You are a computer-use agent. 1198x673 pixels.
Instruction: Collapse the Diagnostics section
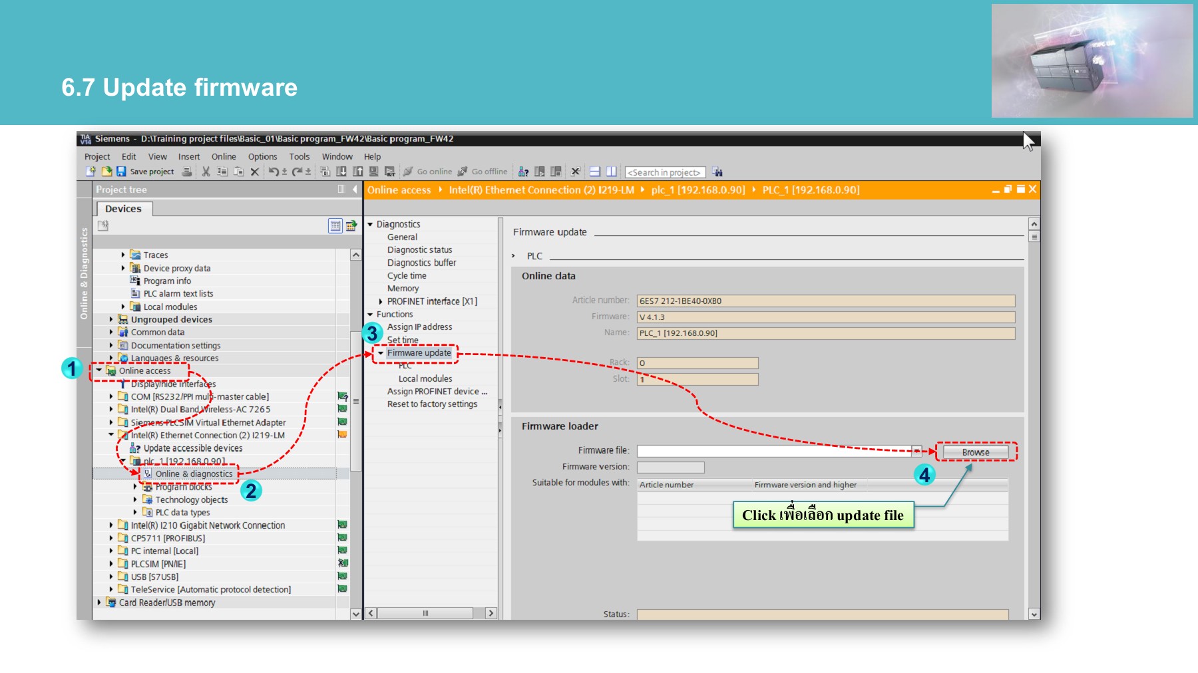tap(371, 225)
